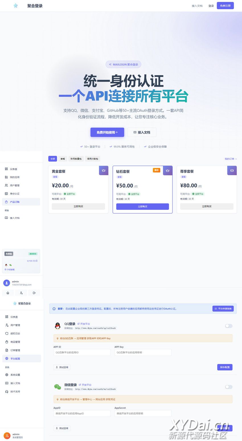Click the QQ APP ID input field

click(x=82, y=353)
